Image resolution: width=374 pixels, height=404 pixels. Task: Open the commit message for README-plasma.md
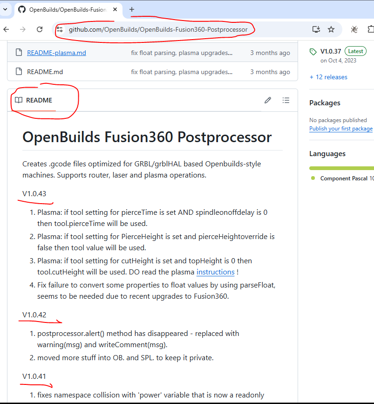click(x=182, y=53)
